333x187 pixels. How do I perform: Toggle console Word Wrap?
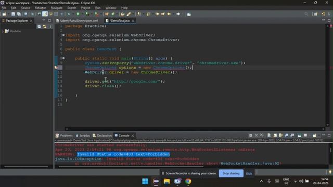pyautogui.click(x=280, y=135)
